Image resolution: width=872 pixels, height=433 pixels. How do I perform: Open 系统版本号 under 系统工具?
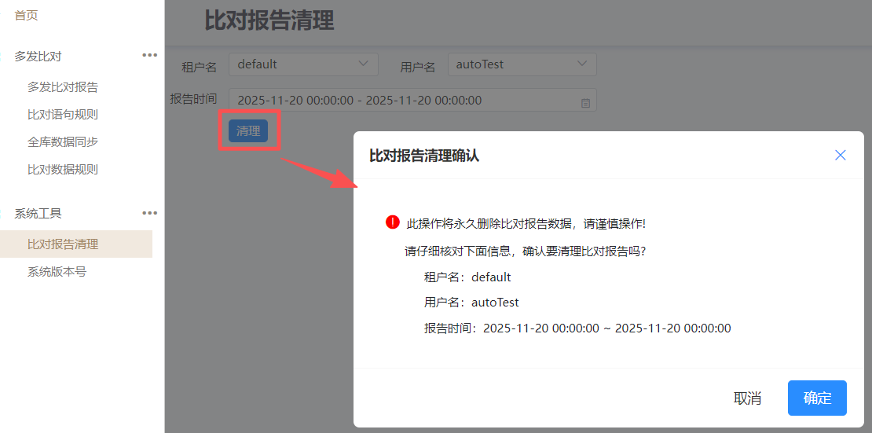pyautogui.click(x=57, y=272)
